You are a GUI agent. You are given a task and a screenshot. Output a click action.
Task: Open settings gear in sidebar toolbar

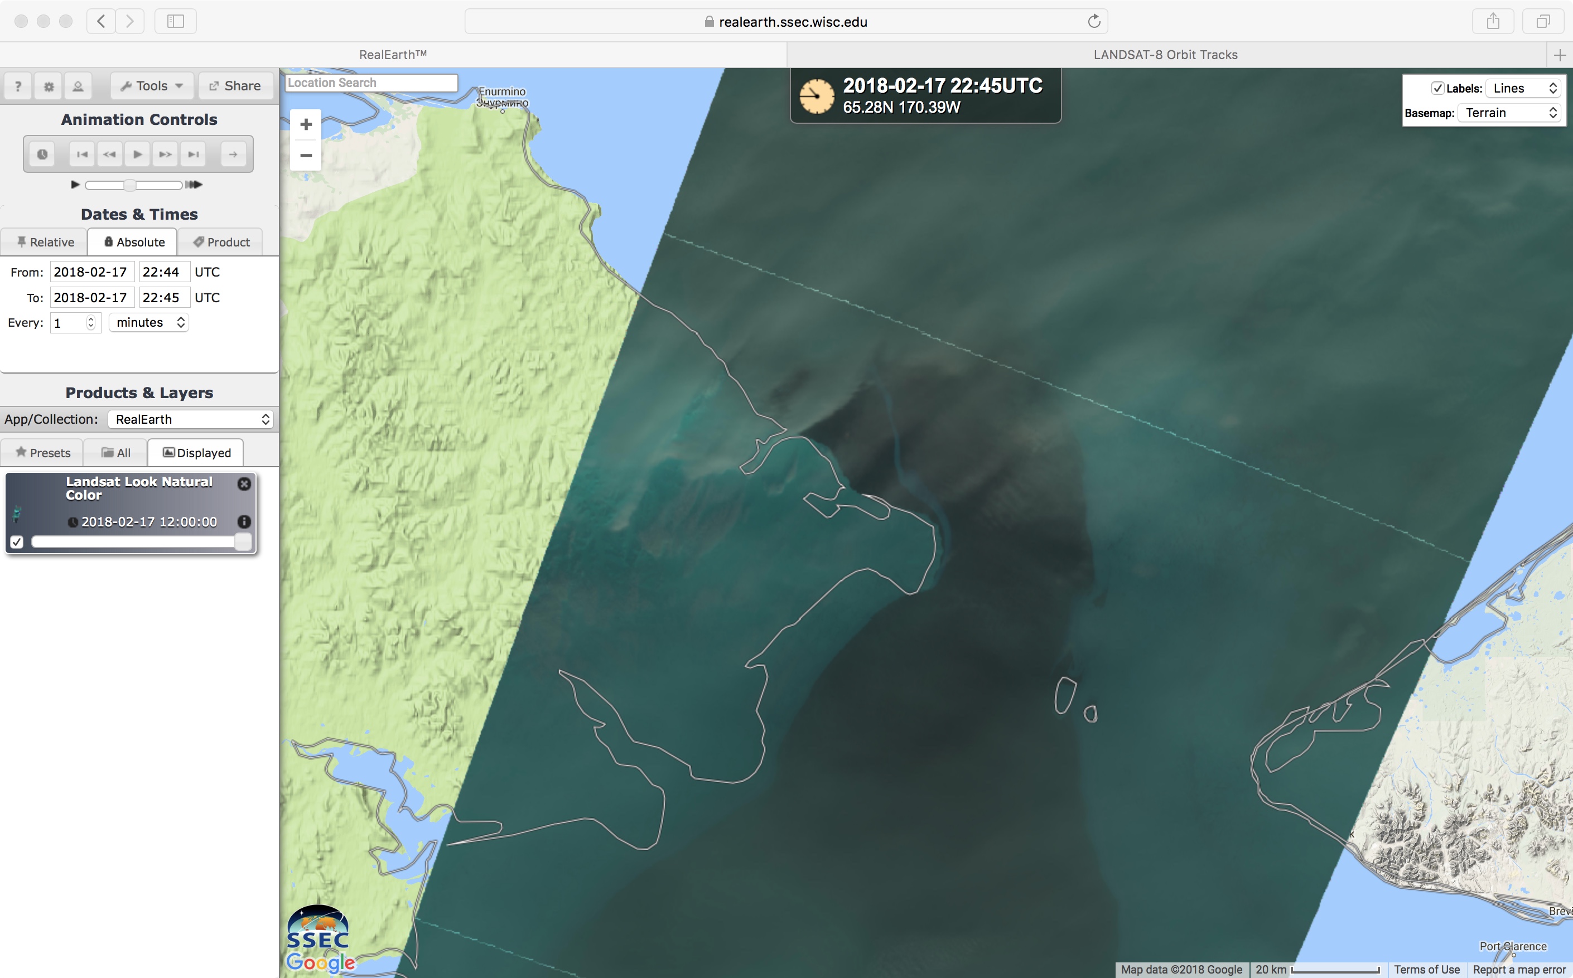click(49, 86)
